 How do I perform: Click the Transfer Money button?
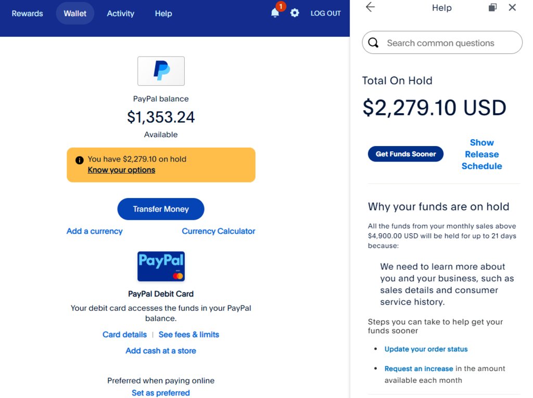click(161, 209)
